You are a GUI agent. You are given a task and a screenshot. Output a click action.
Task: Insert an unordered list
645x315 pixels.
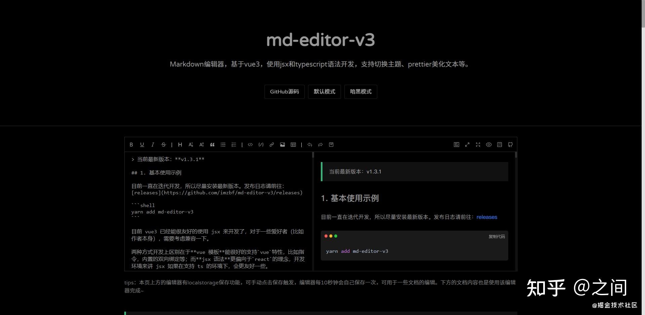click(223, 145)
